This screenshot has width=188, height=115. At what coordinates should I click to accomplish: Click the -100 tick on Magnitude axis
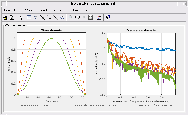coord(102,79)
